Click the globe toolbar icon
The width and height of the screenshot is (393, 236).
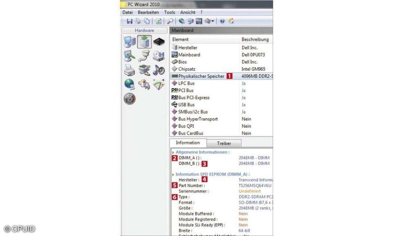(182, 21)
